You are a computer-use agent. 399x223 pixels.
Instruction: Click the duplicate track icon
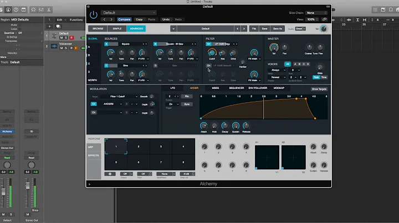coord(58,26)
